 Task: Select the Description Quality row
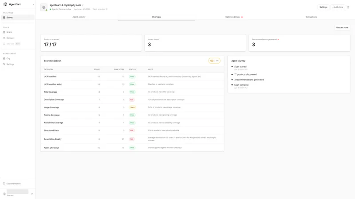click(132, 139)
